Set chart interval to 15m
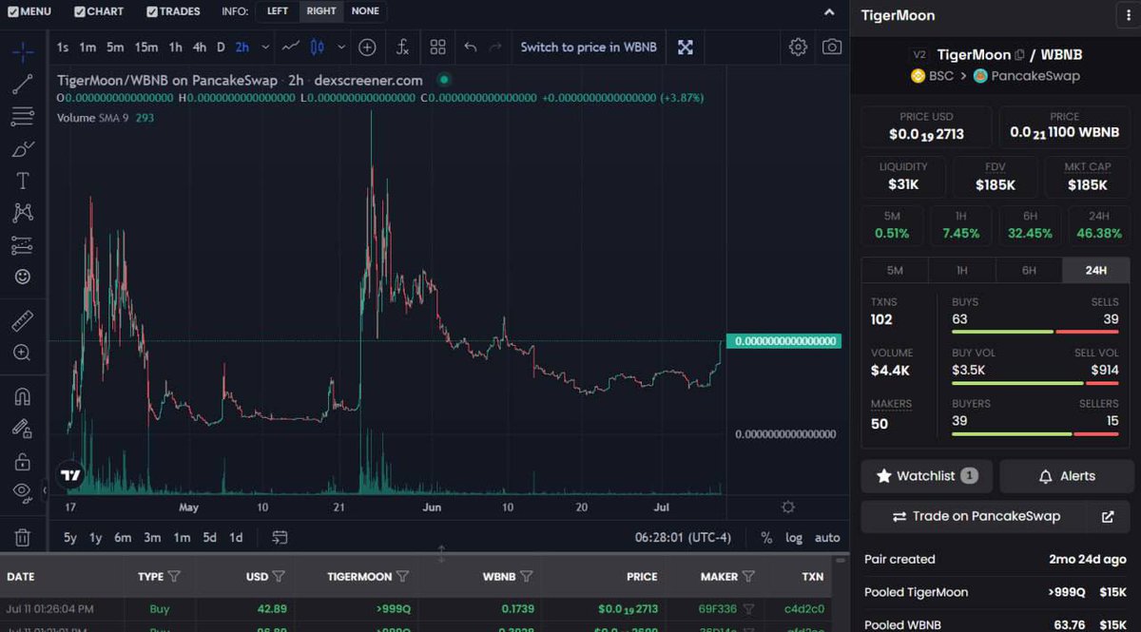This screenshot has width=1141, height=632. 145,48
